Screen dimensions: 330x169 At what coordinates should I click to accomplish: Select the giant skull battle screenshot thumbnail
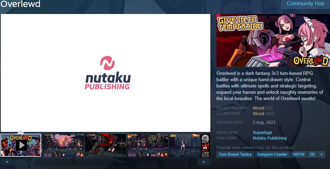pos(148,145)
